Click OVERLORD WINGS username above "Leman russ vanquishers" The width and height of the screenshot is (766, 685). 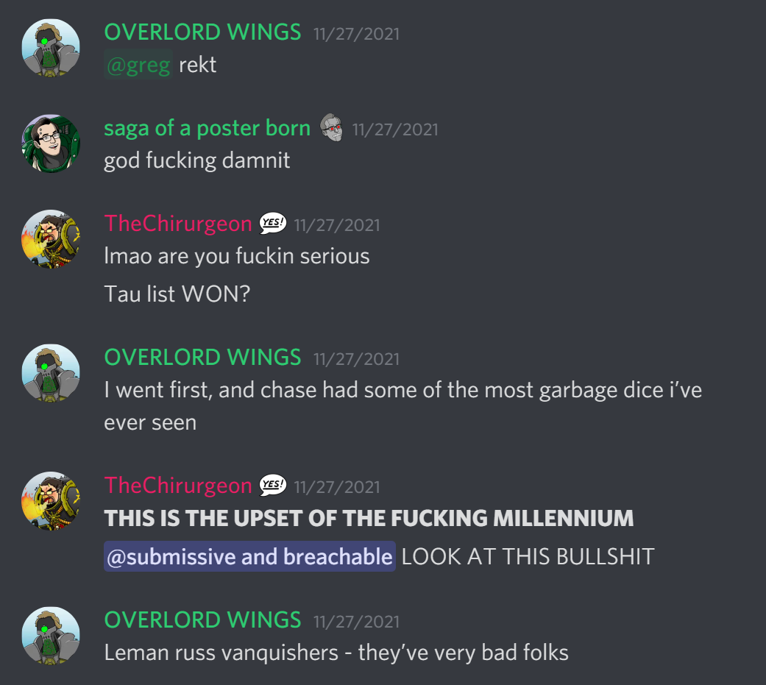[203, 620]
